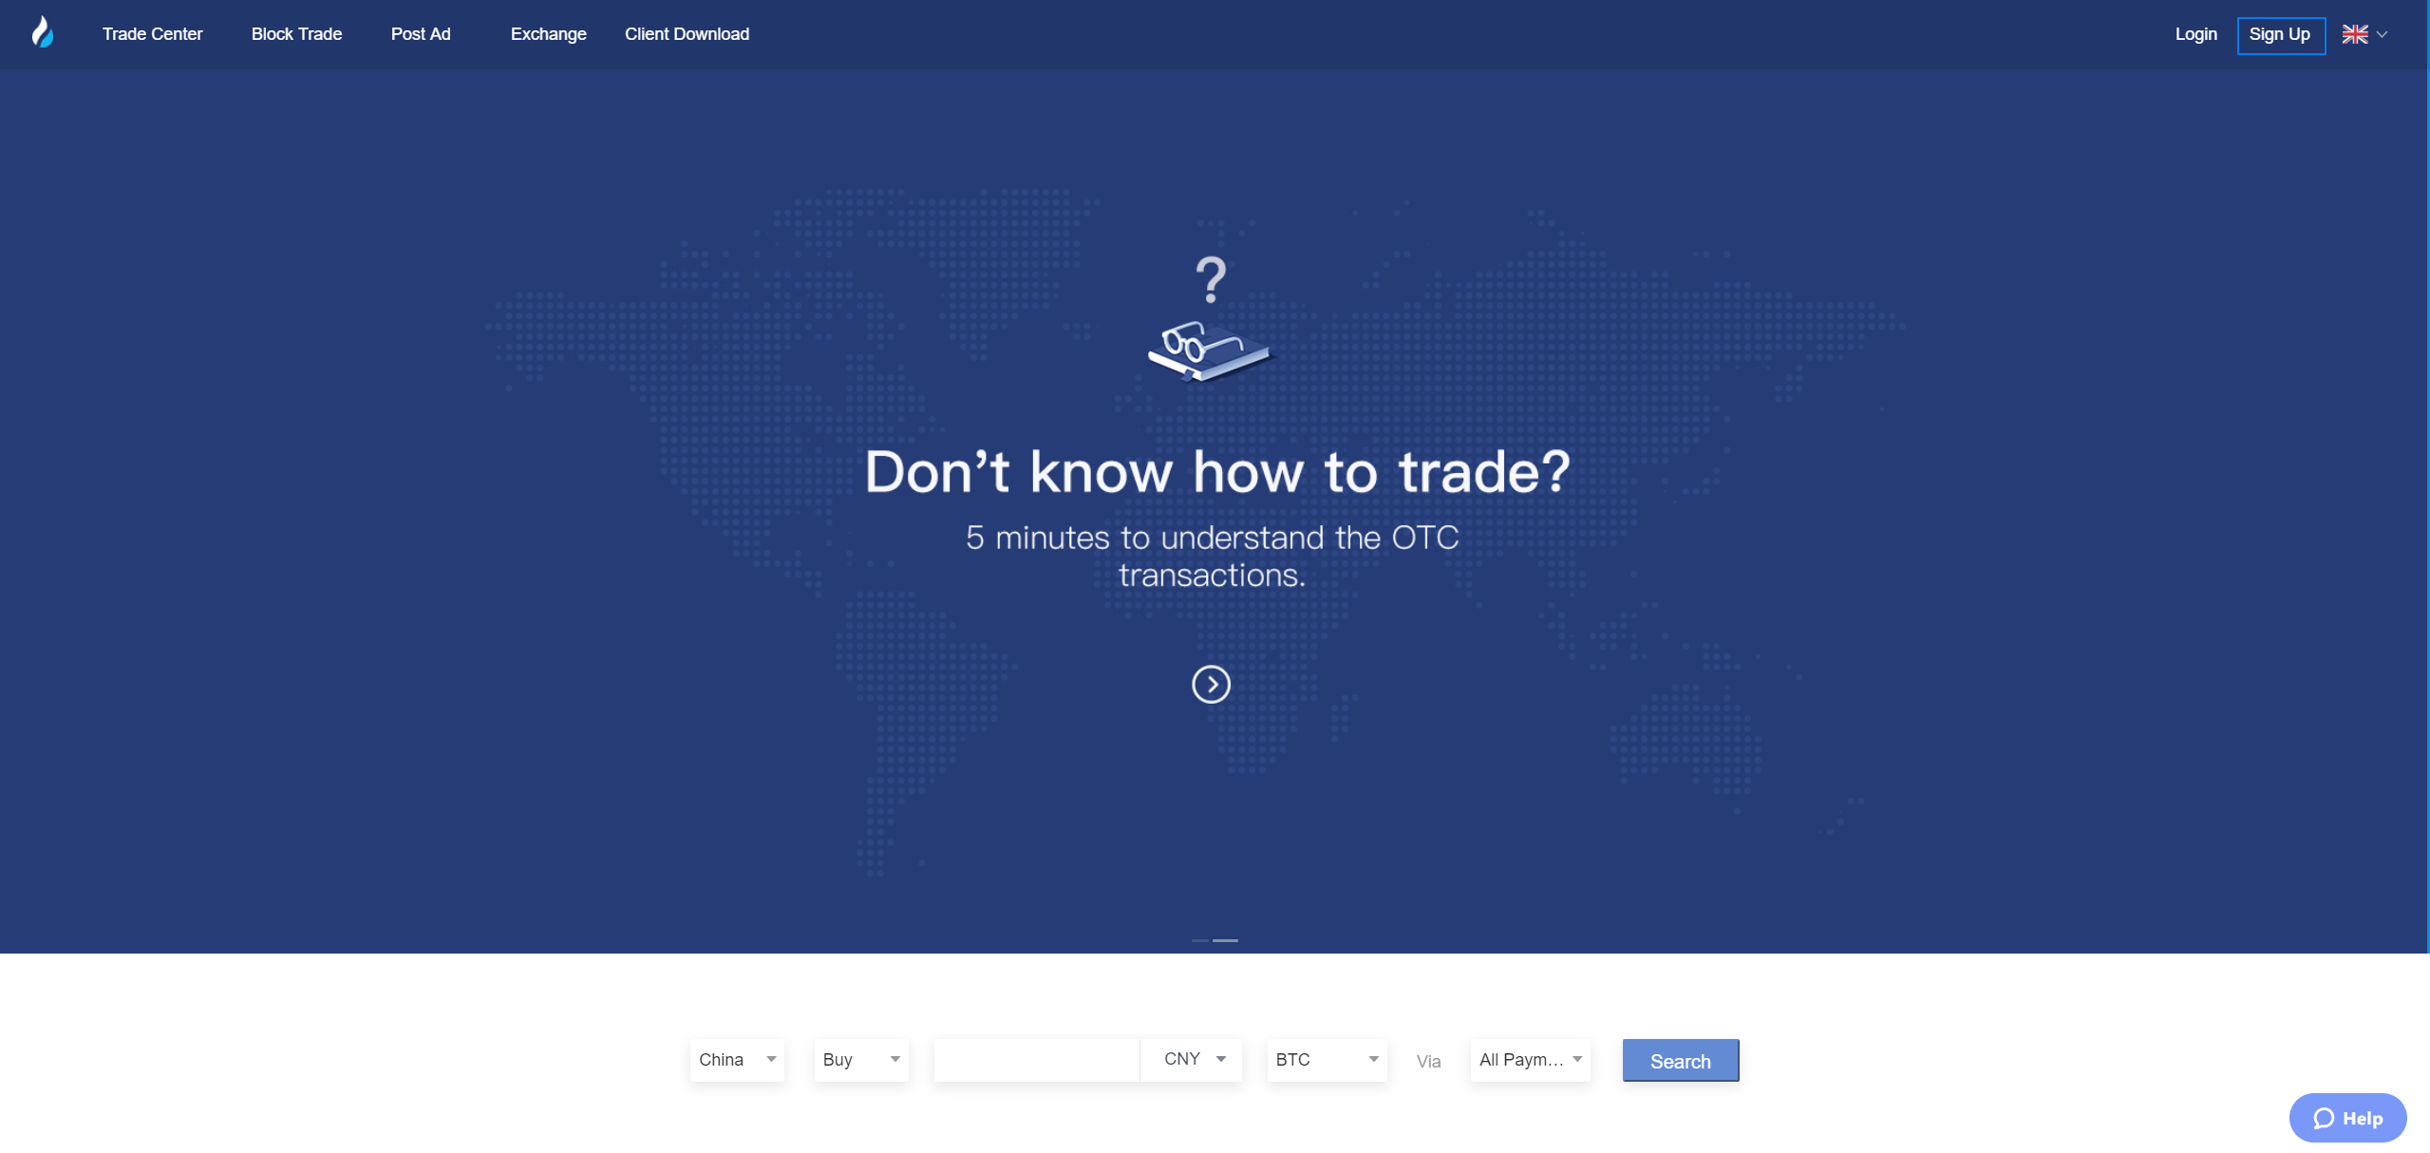The image size is (2430, 1153).
Task: Click the carousel pagination indicator dot
Action: click(1201, 940)
